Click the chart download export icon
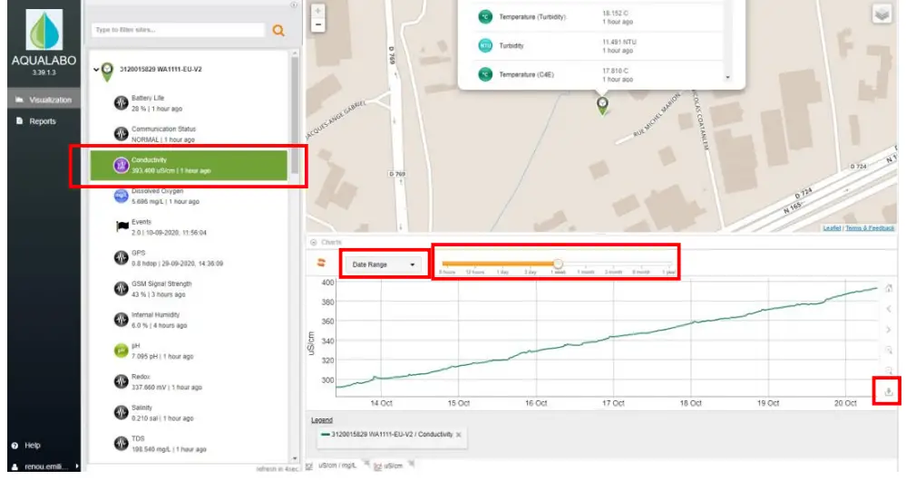 (x=889, y=392)
